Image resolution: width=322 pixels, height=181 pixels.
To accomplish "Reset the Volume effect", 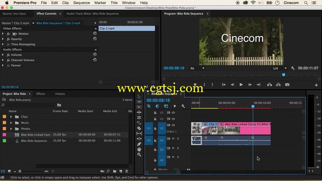I will pyautogui.click(x=95, y=54).
